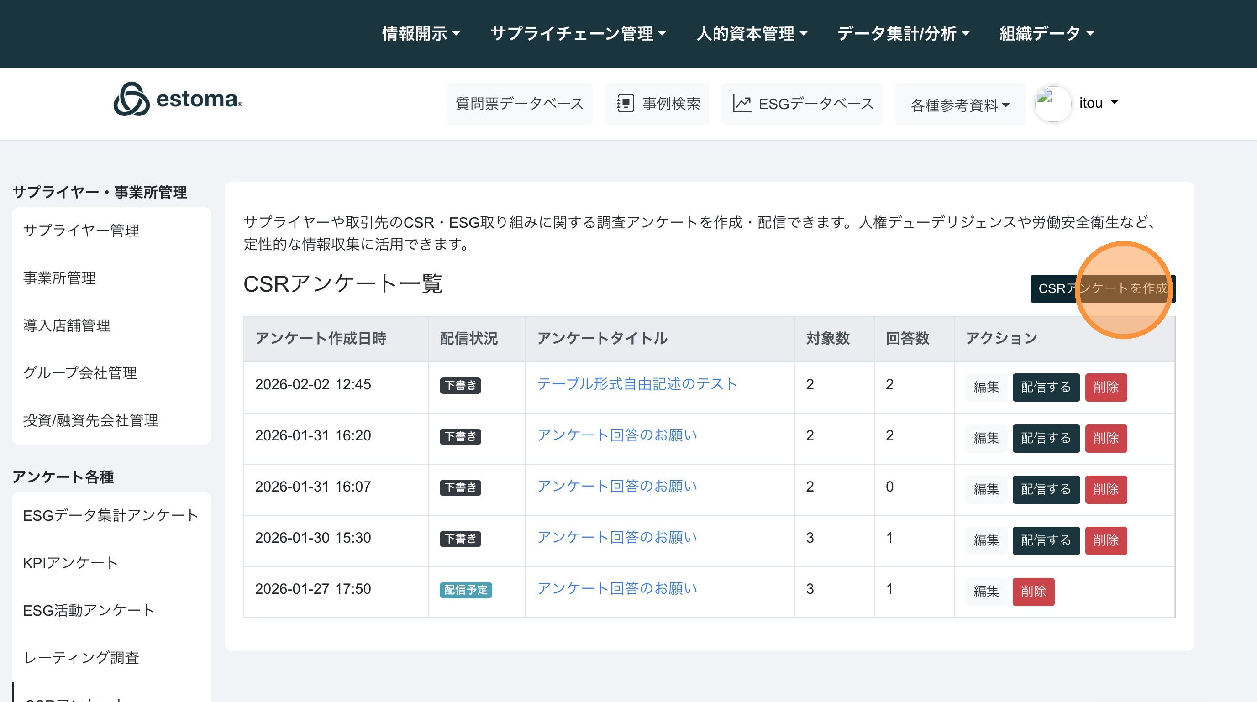Expand the サプライチェーン管理 dropdown menu
The height and width of the screenshot is (702, 1257).
[x=578, y=34]
